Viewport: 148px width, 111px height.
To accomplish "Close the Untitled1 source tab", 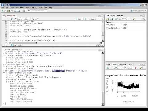I will pyautogui.click(x=15, y=16).
